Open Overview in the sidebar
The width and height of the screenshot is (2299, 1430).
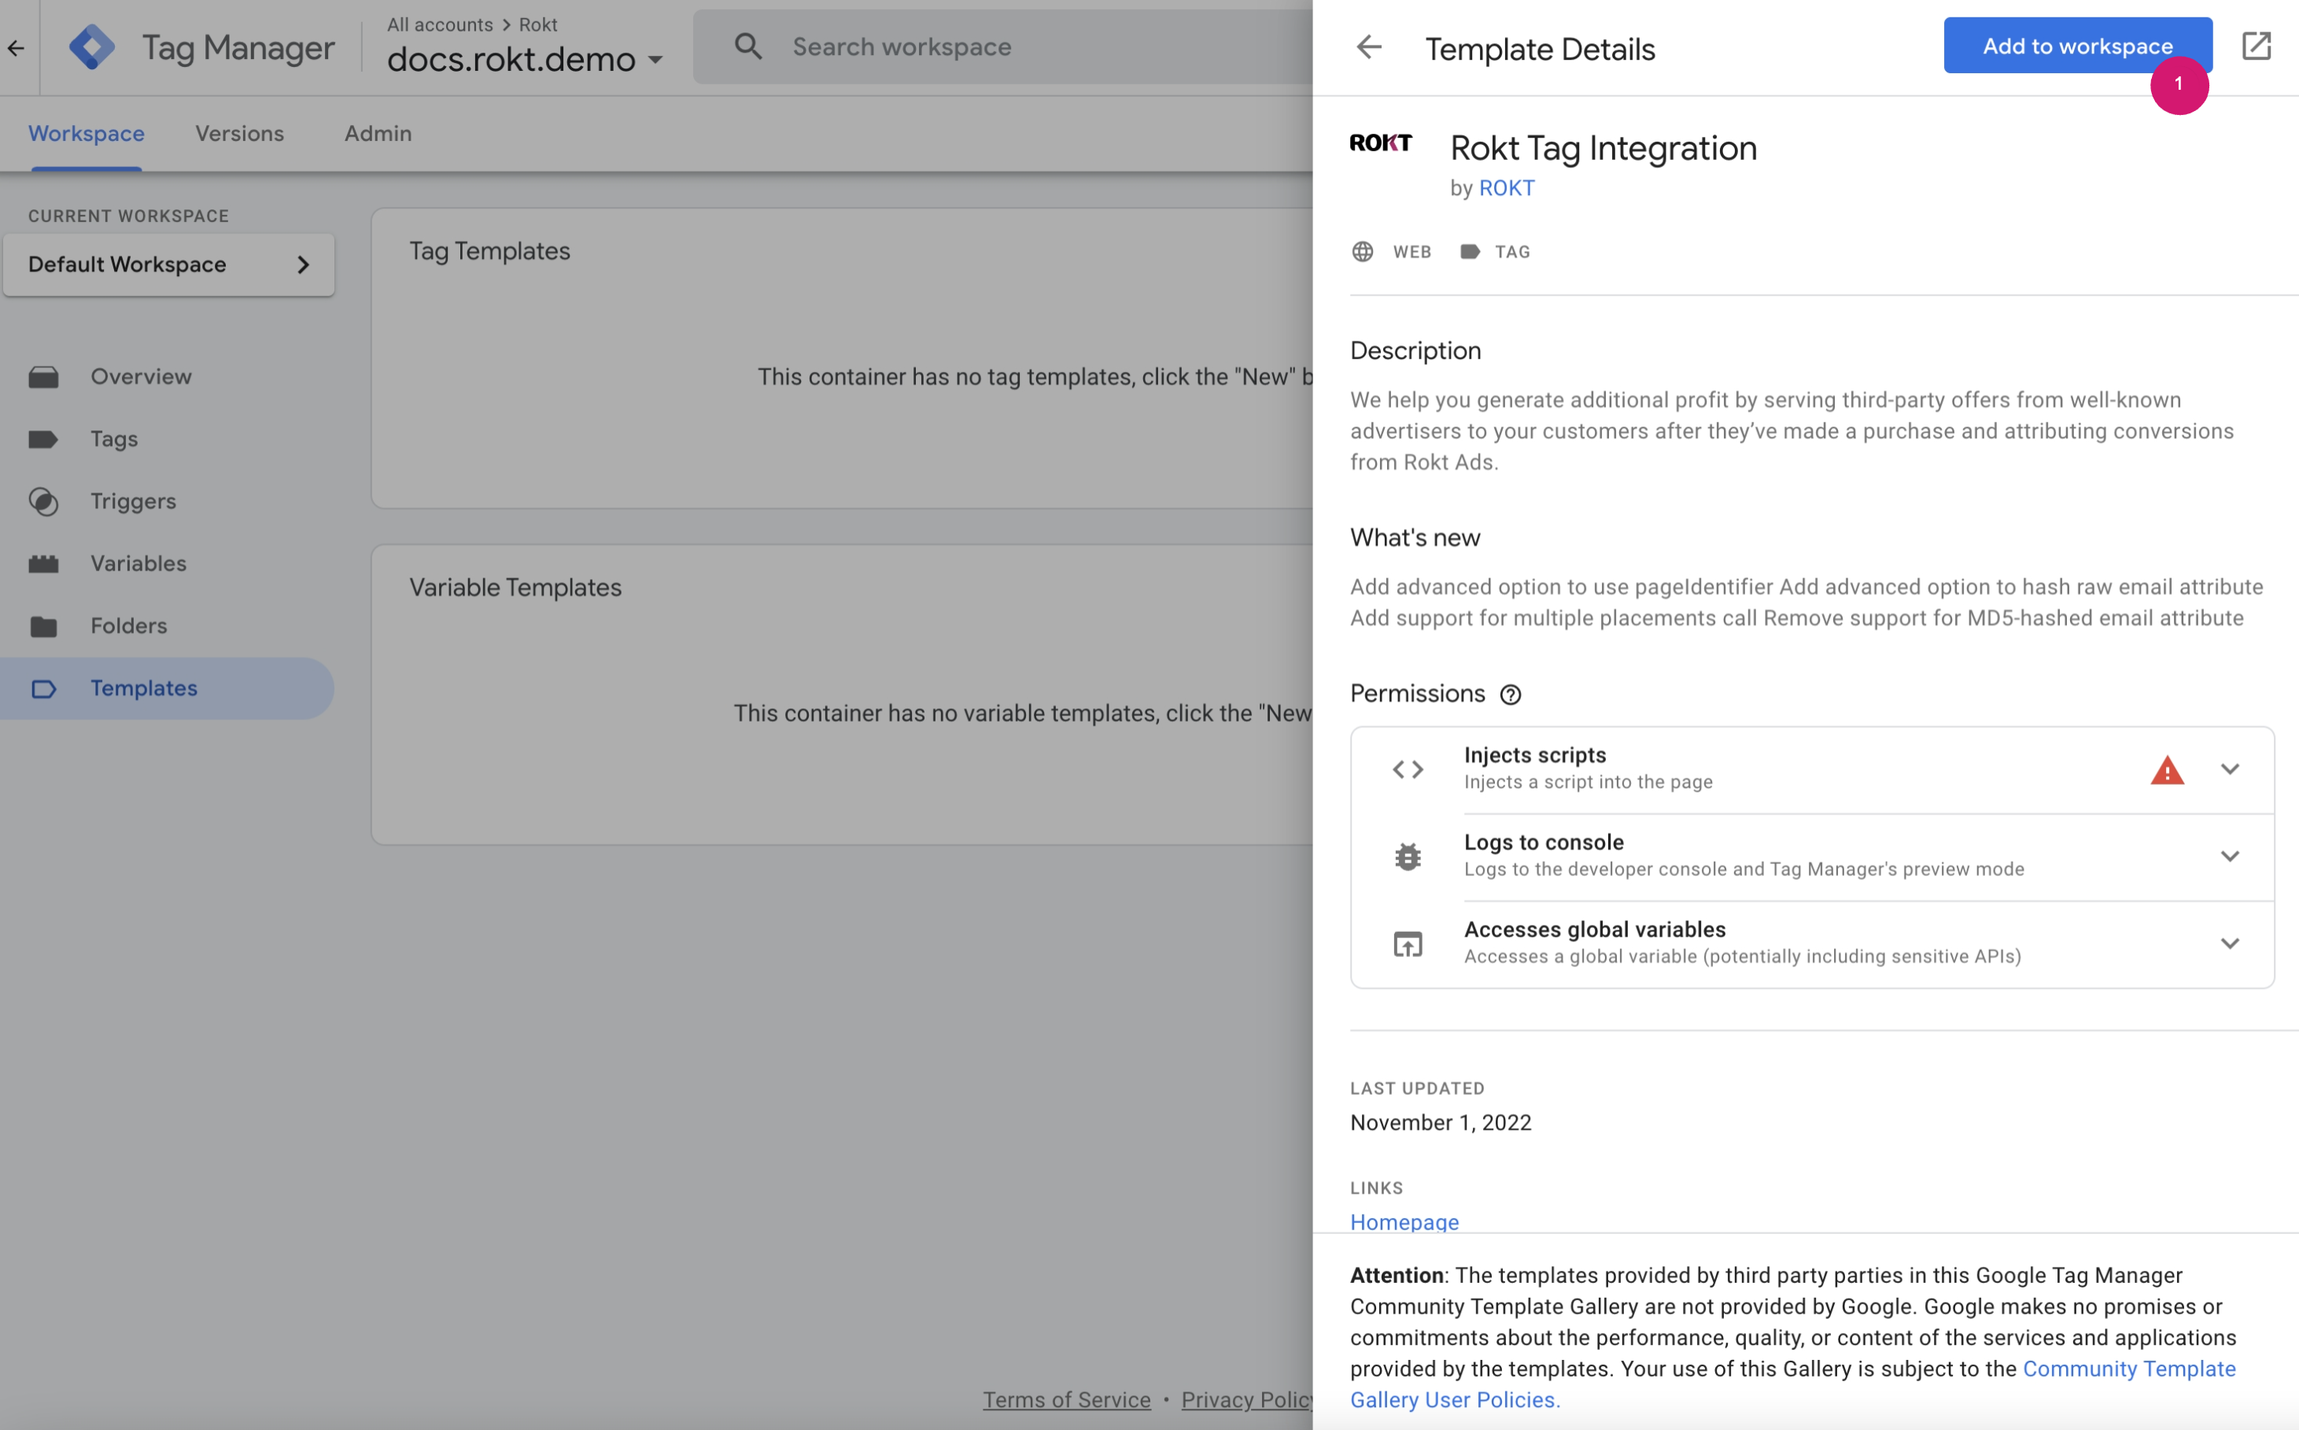click(168, 376)
